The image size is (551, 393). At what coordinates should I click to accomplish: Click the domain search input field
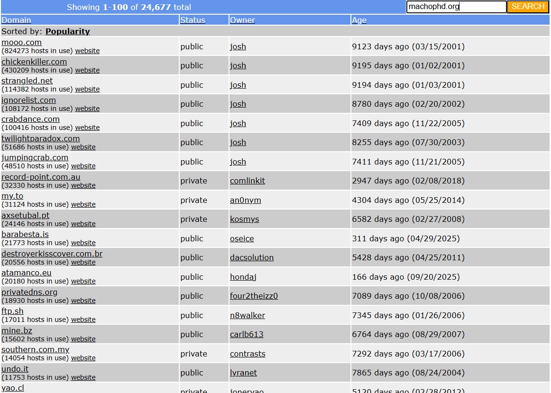pyautogui.click(x=456, y=7)
